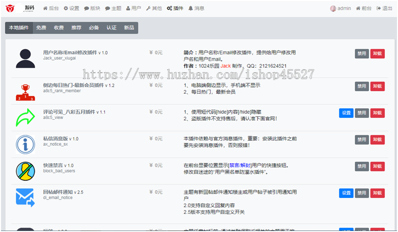Uninstall the 用户名称/Email修改插件 plugin
This screenshot has width=398, height=232.
tap(377, 54)
